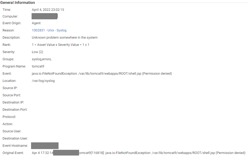Click the Original Event log line text

coord(162,153)
